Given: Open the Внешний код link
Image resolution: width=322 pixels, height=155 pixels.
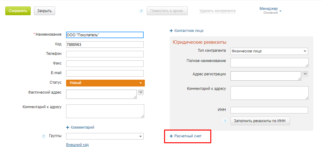Looking at the screenshot, I should pos(78,145).
